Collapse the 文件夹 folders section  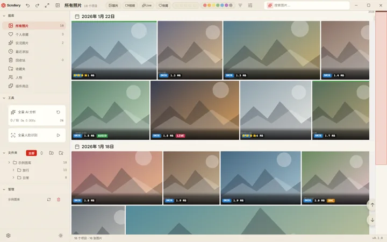point(4,153)
